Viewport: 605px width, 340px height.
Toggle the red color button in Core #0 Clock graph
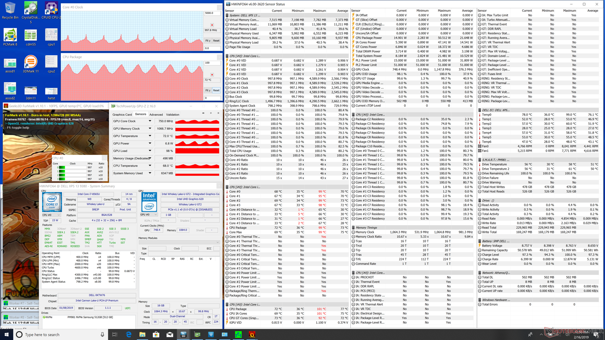click(x=212, y=25)
